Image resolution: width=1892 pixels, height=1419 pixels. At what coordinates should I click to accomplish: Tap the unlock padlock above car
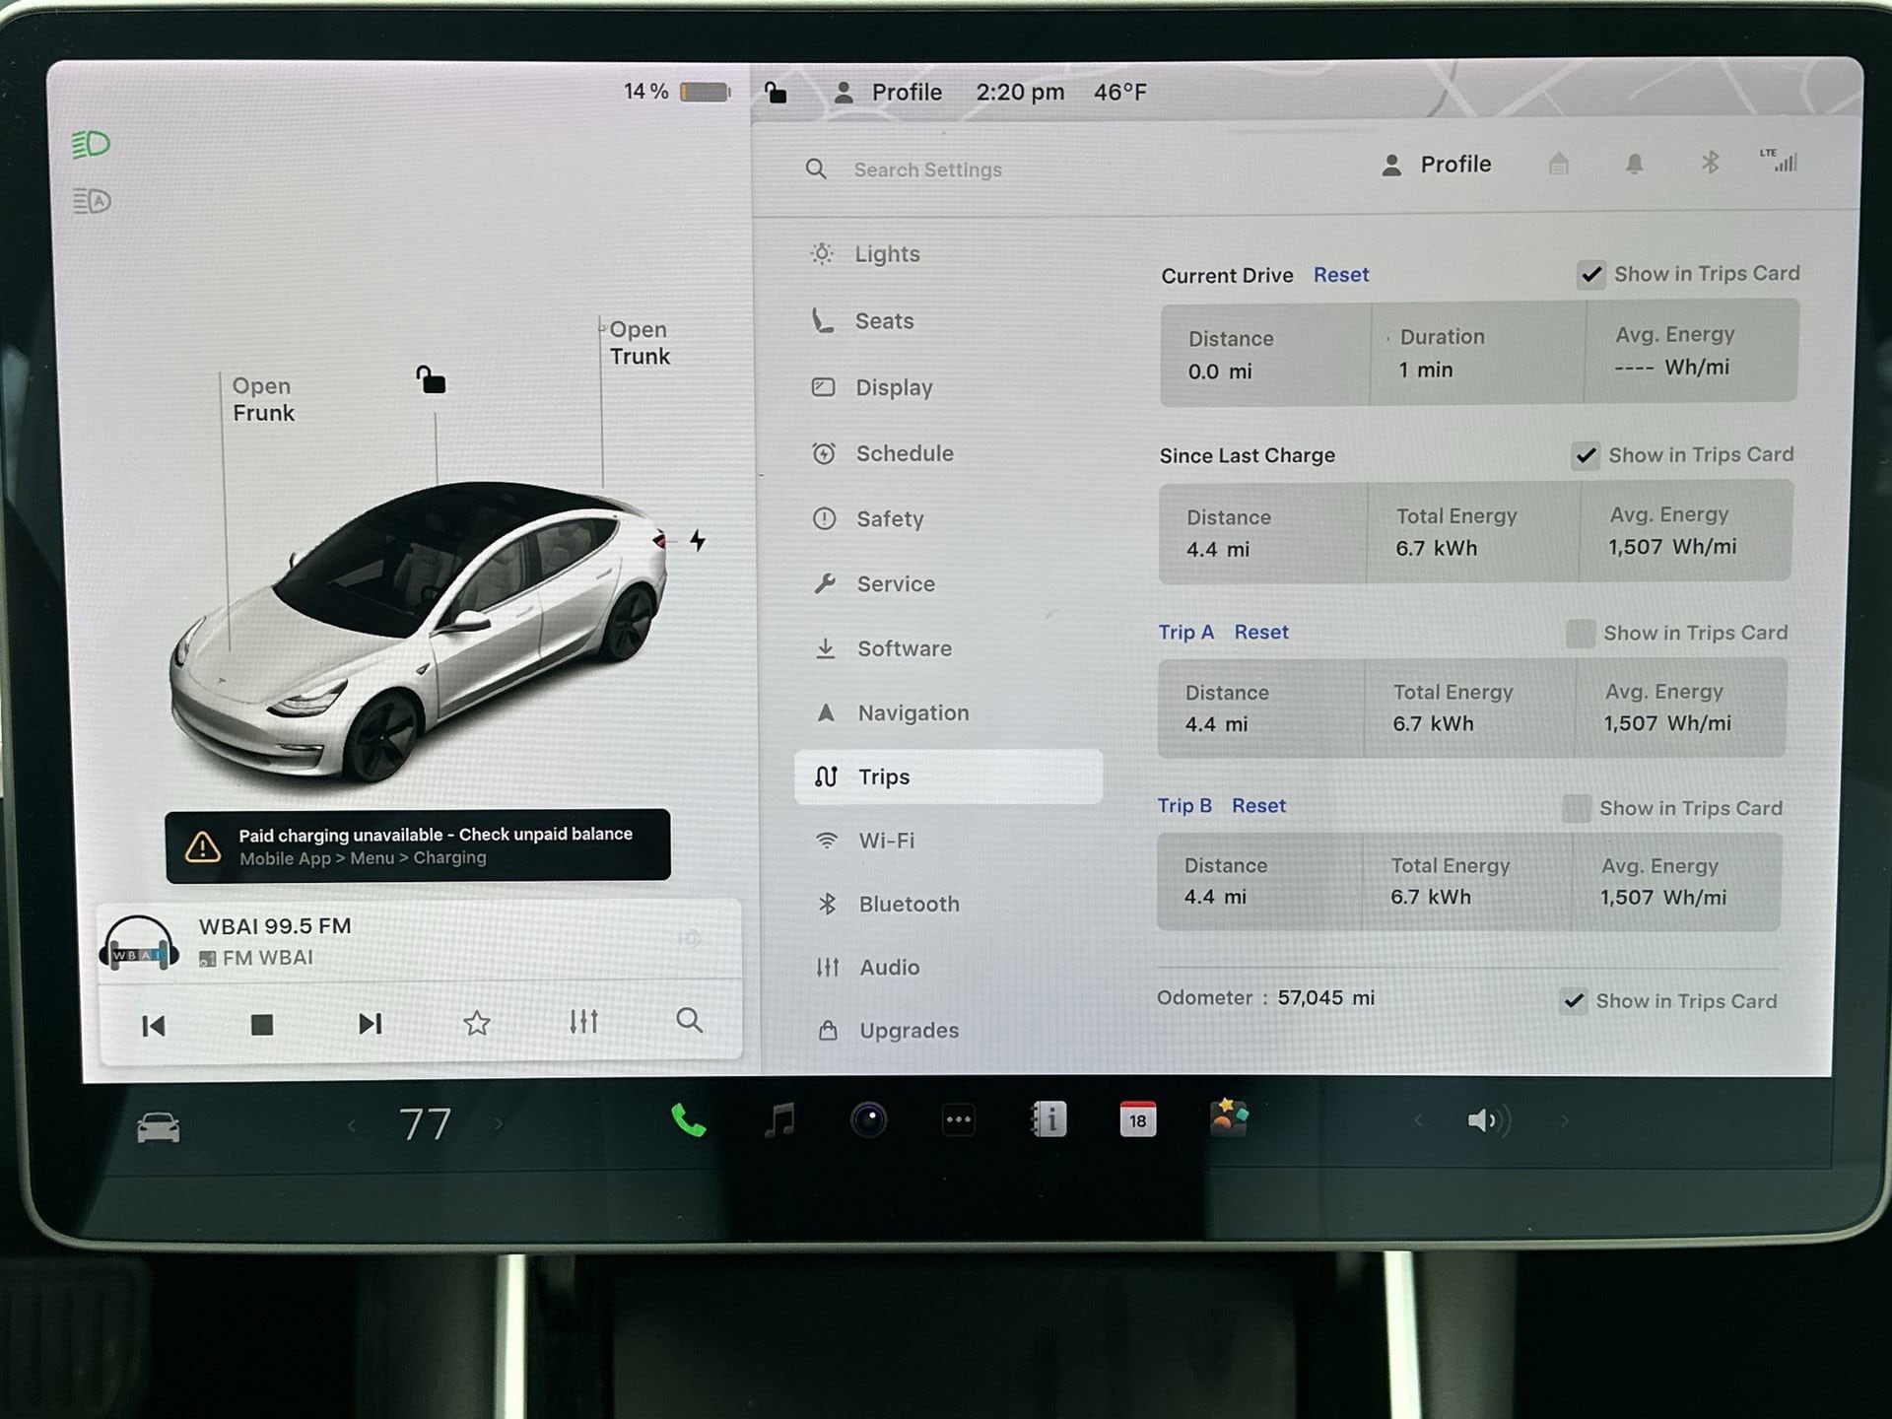(x=431, y=379)
